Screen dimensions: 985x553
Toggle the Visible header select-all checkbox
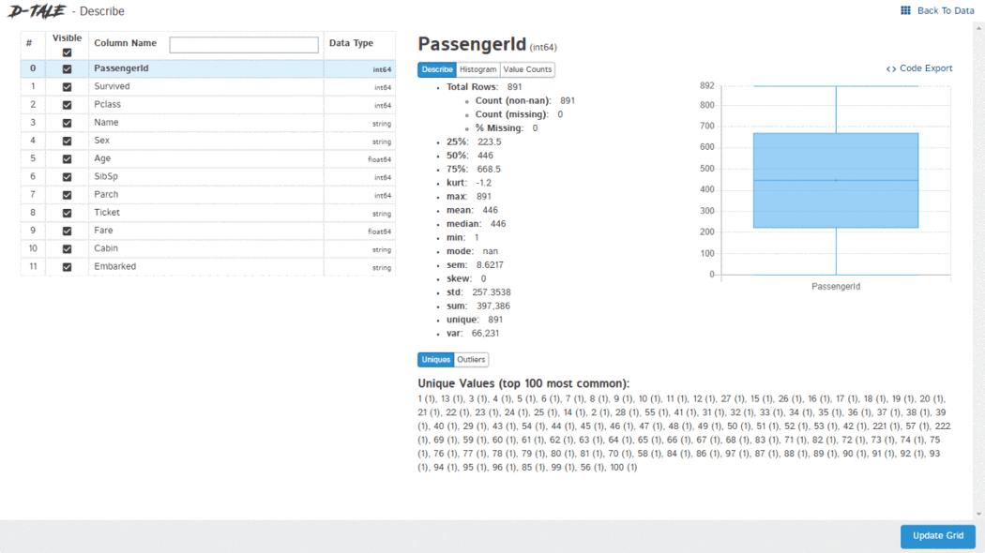point(67,52)
